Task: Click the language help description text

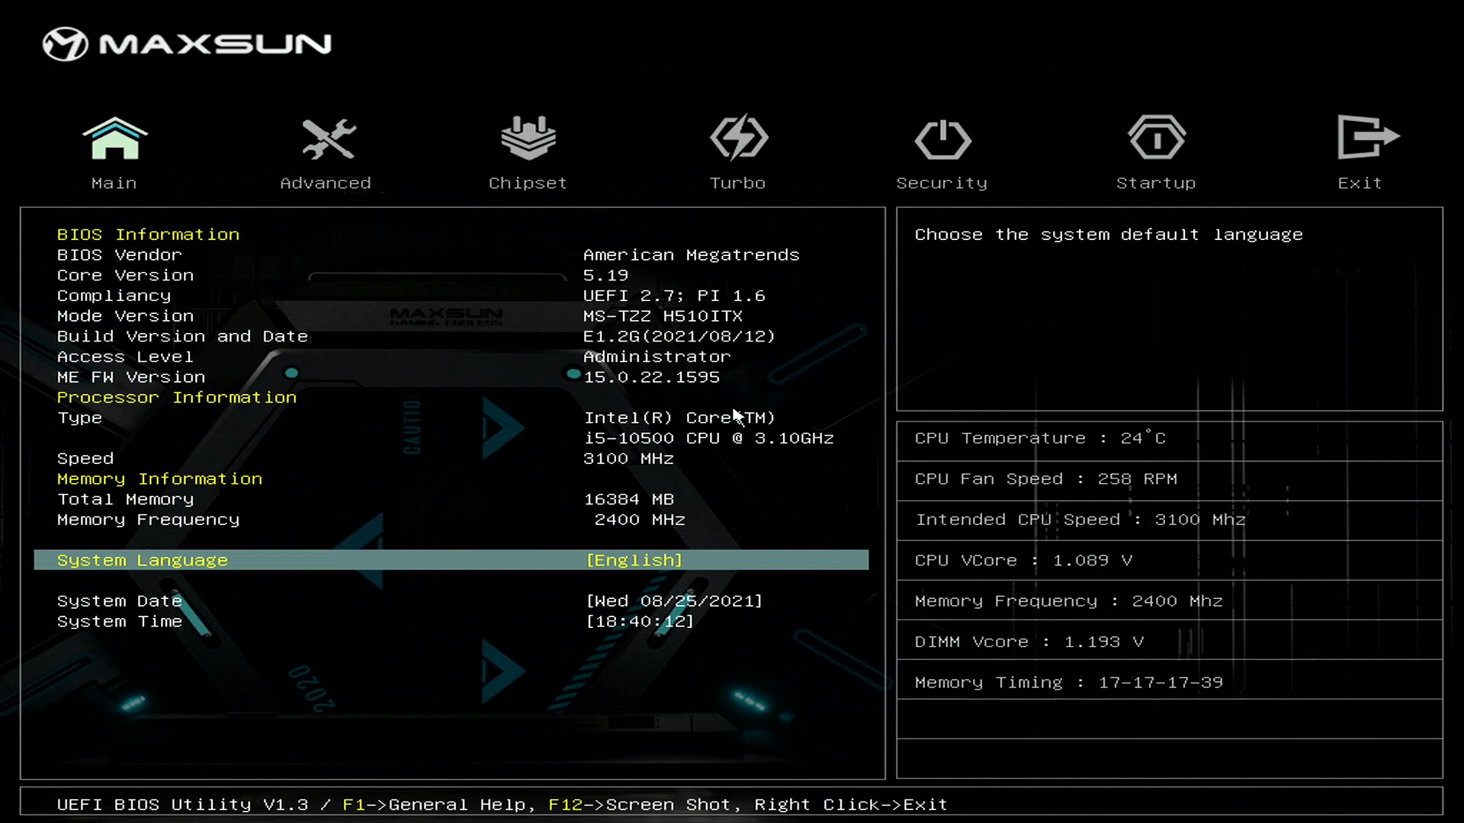Action: tap(1109, 235)
